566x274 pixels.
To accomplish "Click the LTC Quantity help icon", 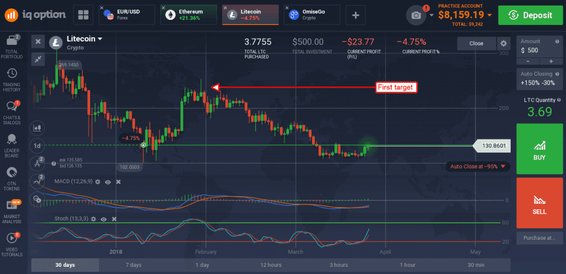I will pos(559,100).
